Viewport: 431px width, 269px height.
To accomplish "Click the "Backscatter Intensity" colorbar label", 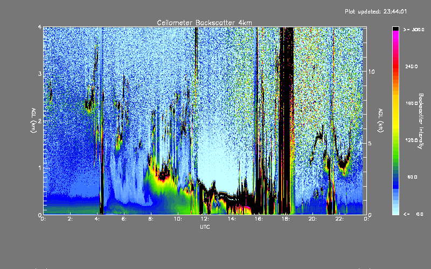I will pyautogui.click(x=421, y=121).
